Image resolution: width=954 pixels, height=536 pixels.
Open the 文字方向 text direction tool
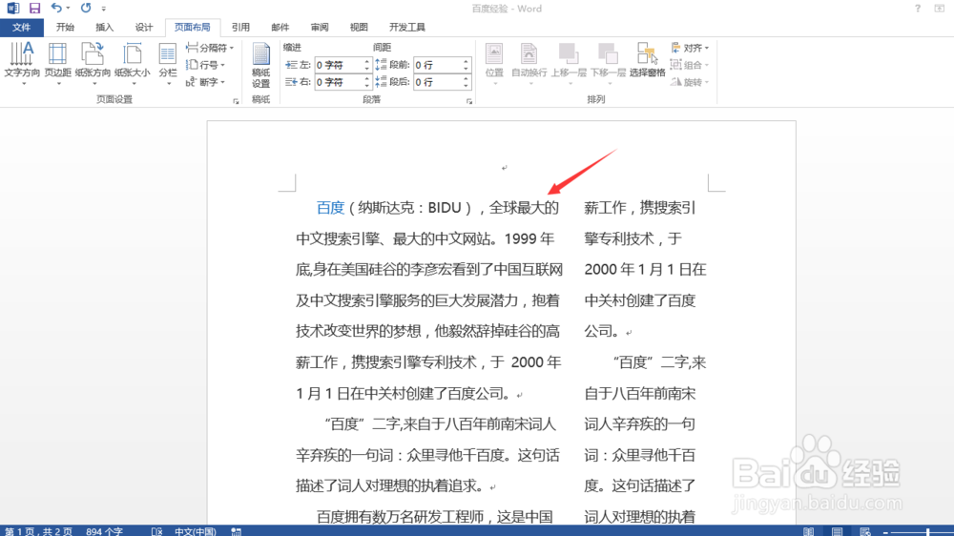22,64
